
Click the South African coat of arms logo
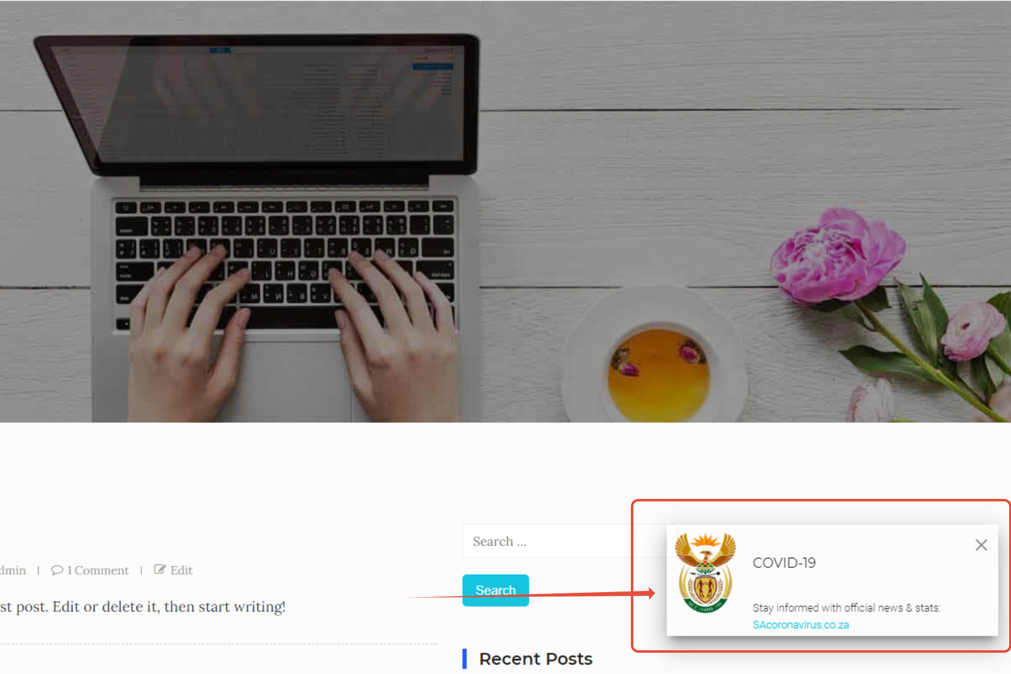click(x=705, y=573)
